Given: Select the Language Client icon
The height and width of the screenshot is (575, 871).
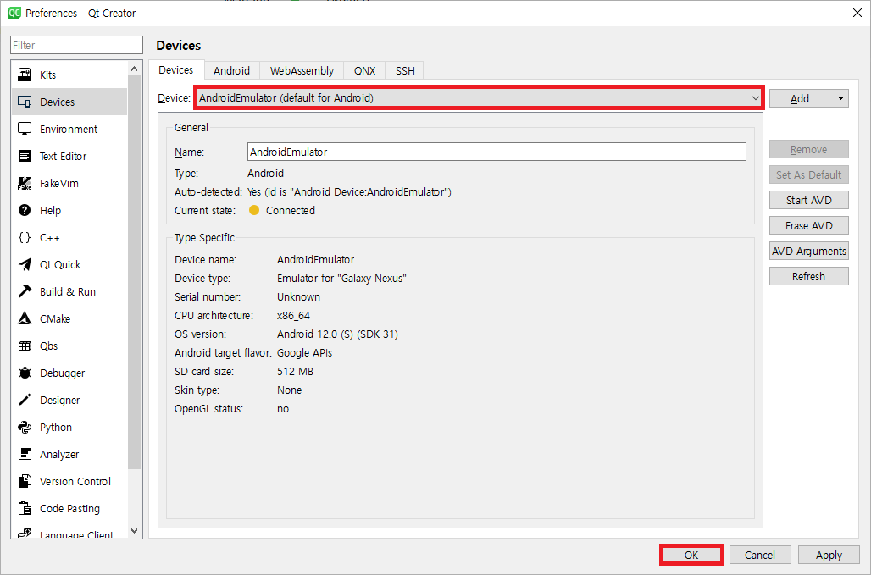Looking at the screenshot, I should [x=25, y=534].
